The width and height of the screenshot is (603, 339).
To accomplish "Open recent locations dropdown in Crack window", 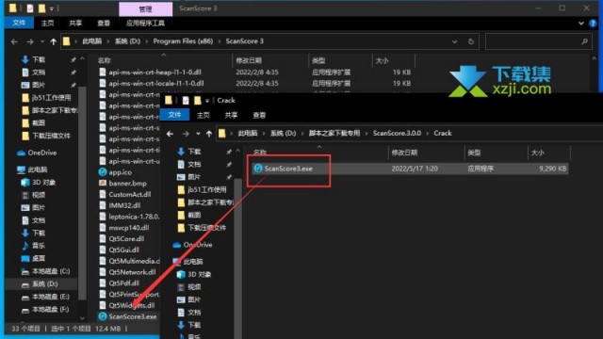I will point(198,134).
